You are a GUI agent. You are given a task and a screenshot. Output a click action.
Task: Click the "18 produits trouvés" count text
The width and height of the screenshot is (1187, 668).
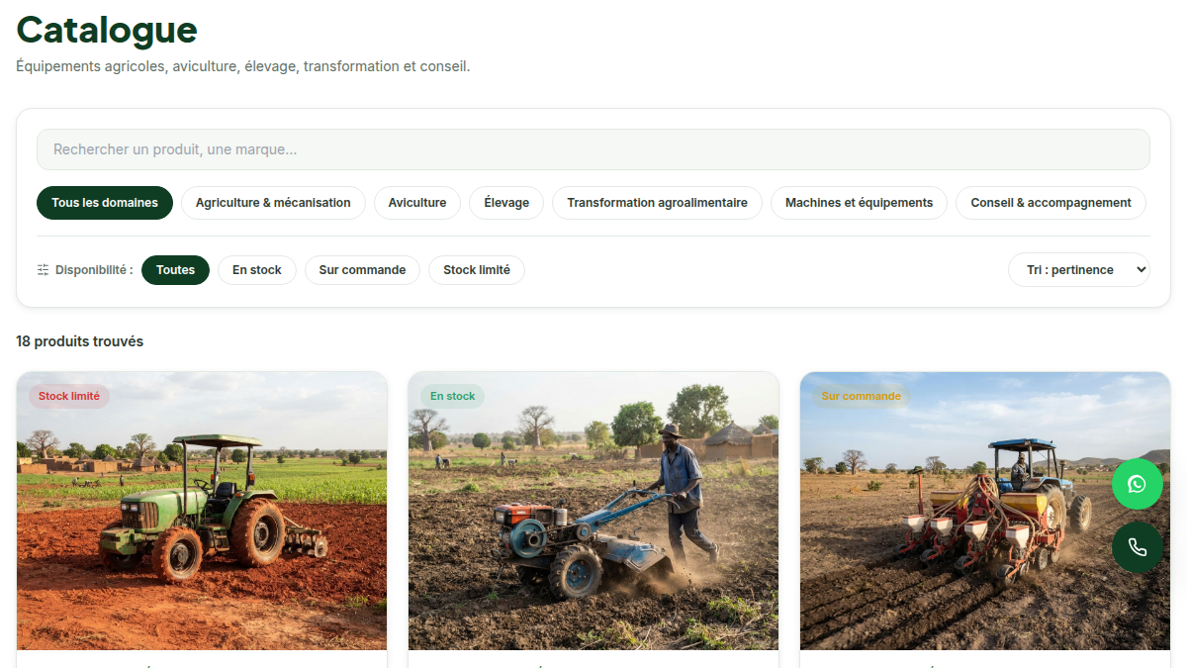click(79, 341)
